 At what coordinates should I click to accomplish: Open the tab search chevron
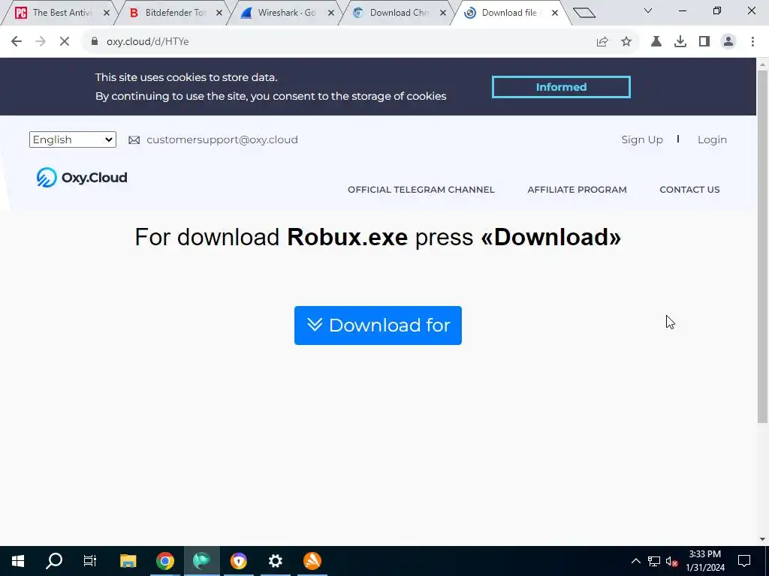[x=648, y=10]
